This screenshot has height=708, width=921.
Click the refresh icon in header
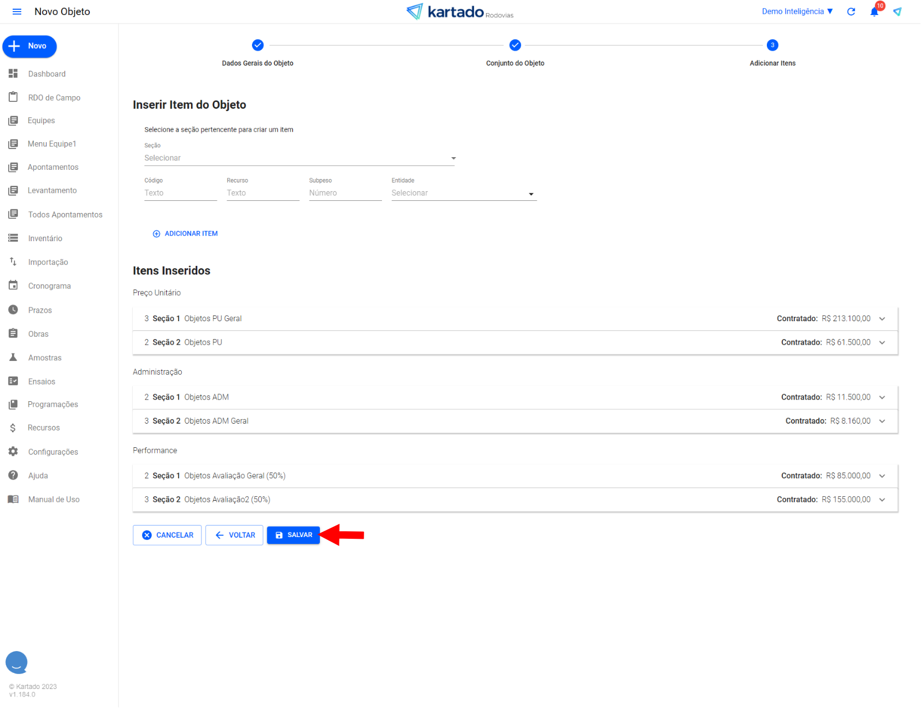click(851, 12)
